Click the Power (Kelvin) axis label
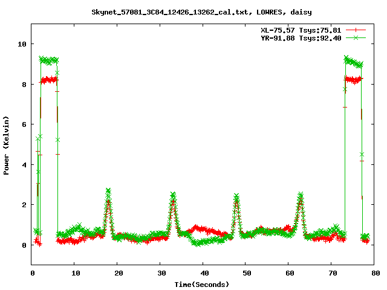The width and height of the screenshot is (387, 290). click(x=6, y=146)
